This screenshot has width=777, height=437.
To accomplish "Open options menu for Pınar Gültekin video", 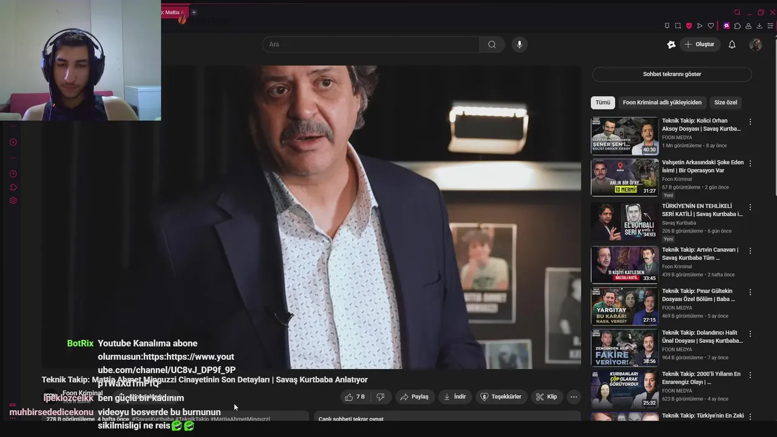I will point(750,292).
